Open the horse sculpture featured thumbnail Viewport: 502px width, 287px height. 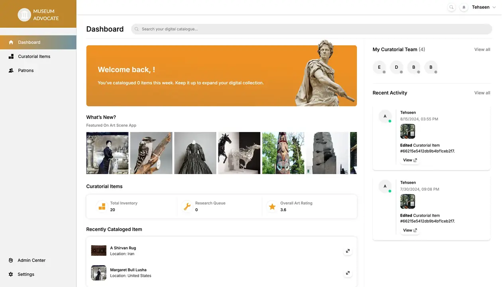pos(239,153)
